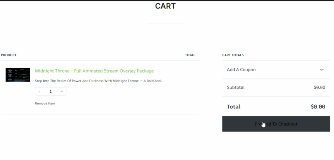334x160 pixels.
Task: Select the bold Total $0.00 amount
Action: [318, 107]
